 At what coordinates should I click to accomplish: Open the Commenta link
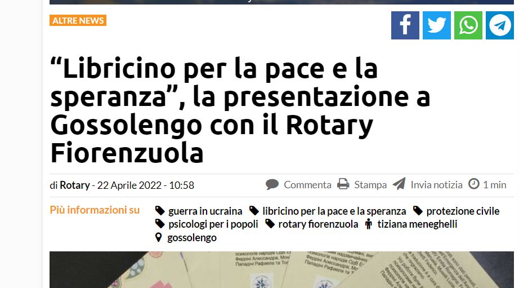coord(307,185)
